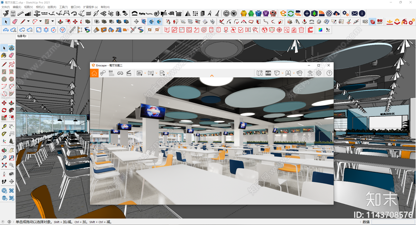Click the Enscape window home button
The width and height of the screenshot is (416, 225).
pos(94,73)
